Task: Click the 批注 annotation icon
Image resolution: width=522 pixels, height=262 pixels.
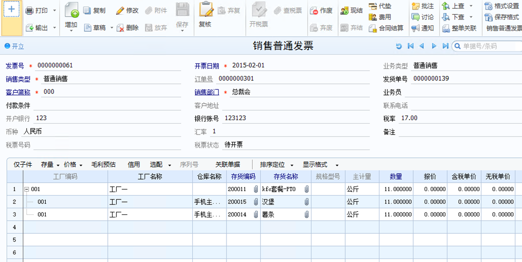Action: point(416,6)
